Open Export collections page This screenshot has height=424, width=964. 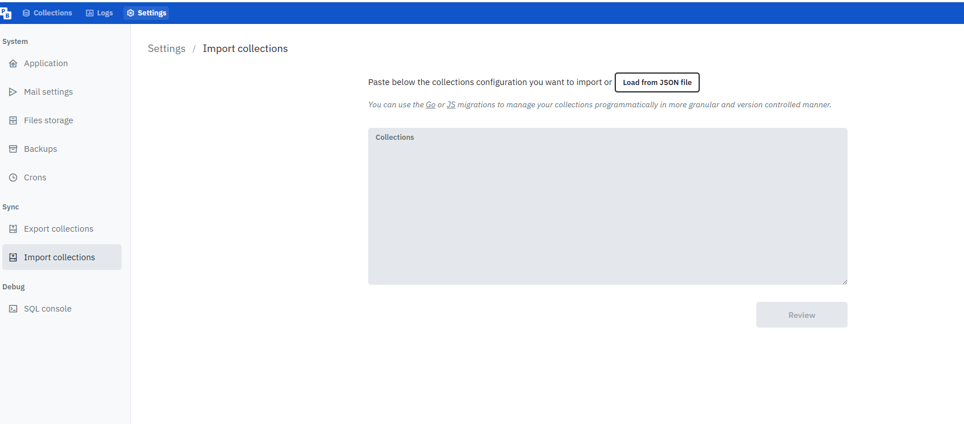pyautogui.click(x=62, y=229)
